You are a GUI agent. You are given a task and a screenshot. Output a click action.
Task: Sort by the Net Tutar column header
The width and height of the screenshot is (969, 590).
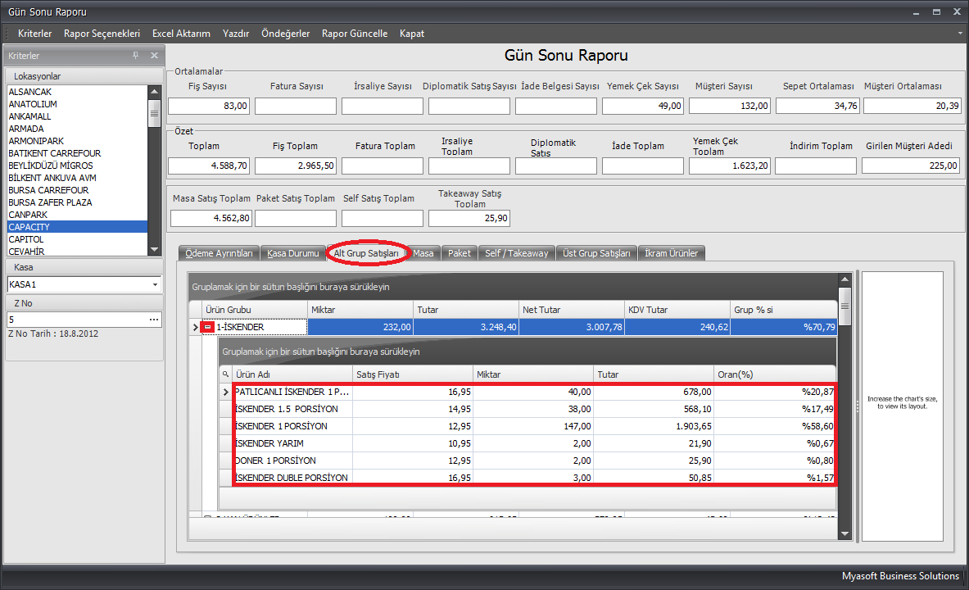point(572,309)
